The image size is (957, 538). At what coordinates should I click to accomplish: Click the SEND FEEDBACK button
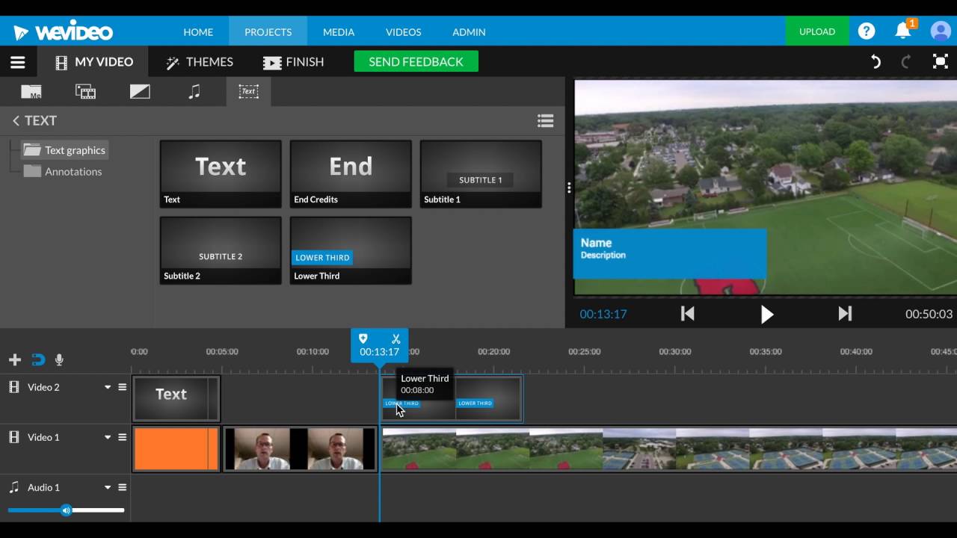pyautogui.click(x=416, y=62)
